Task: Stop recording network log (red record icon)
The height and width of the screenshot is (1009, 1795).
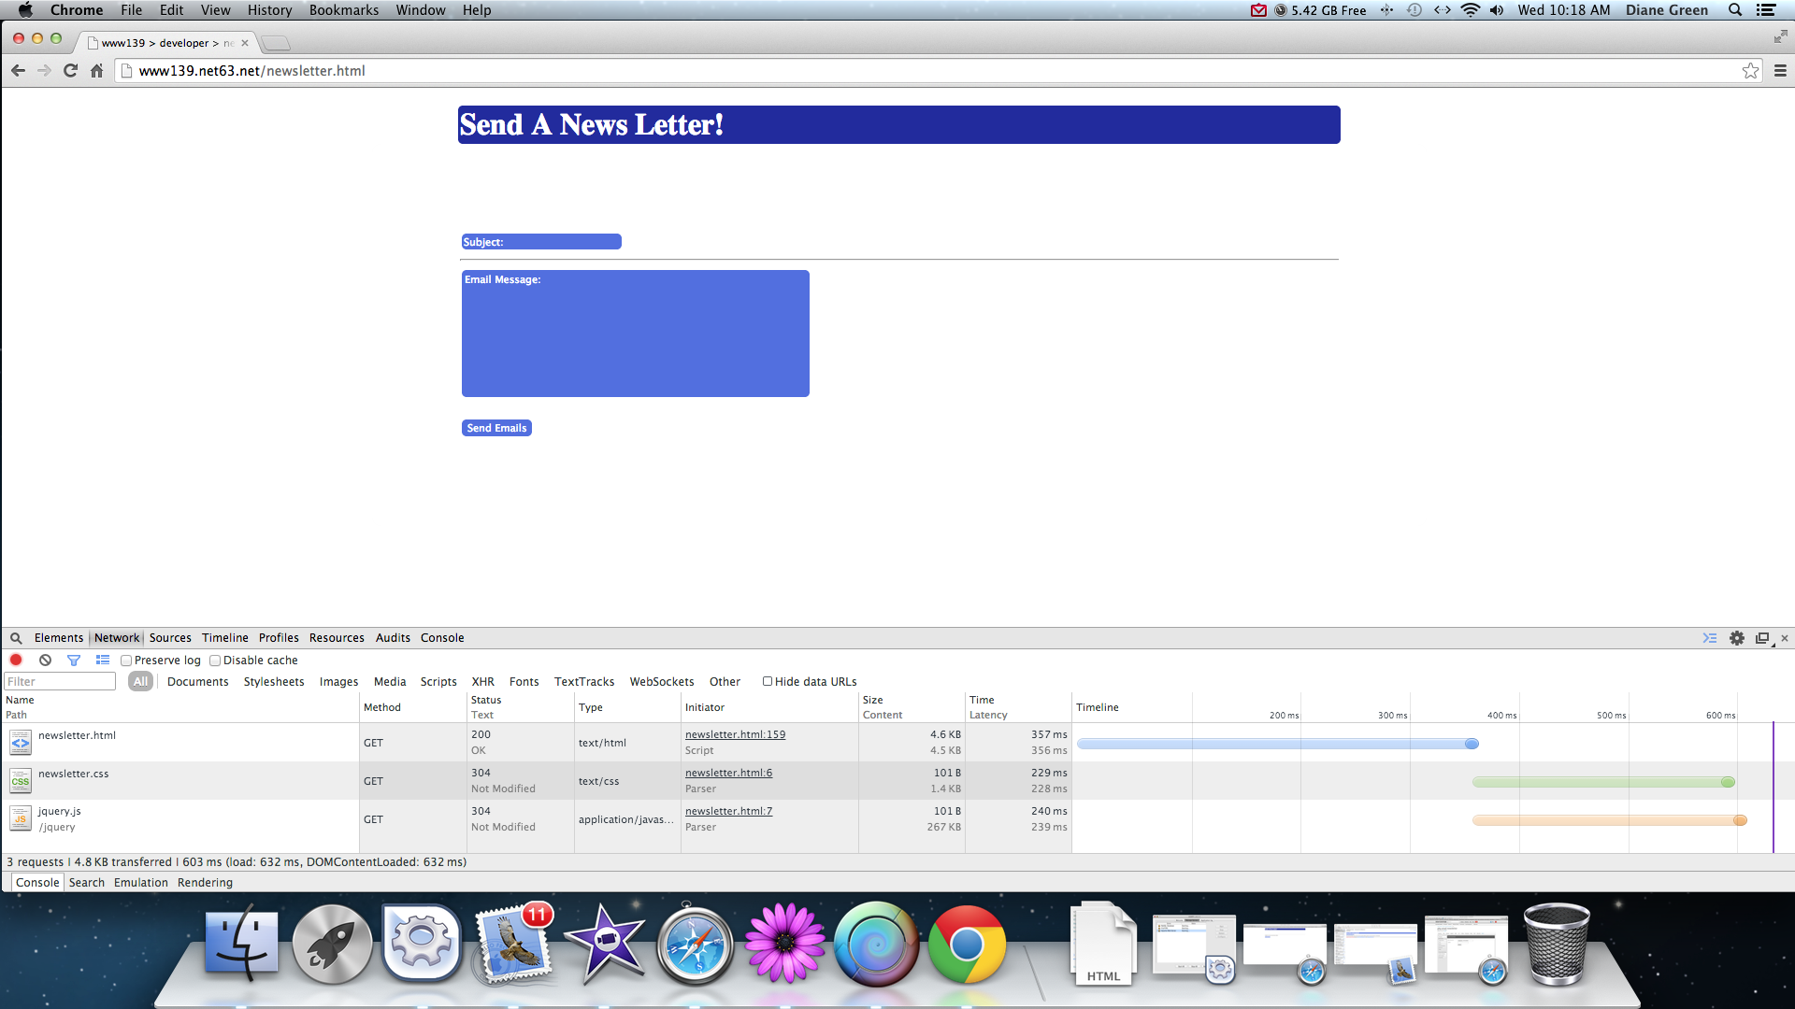Action: [16, 660]
